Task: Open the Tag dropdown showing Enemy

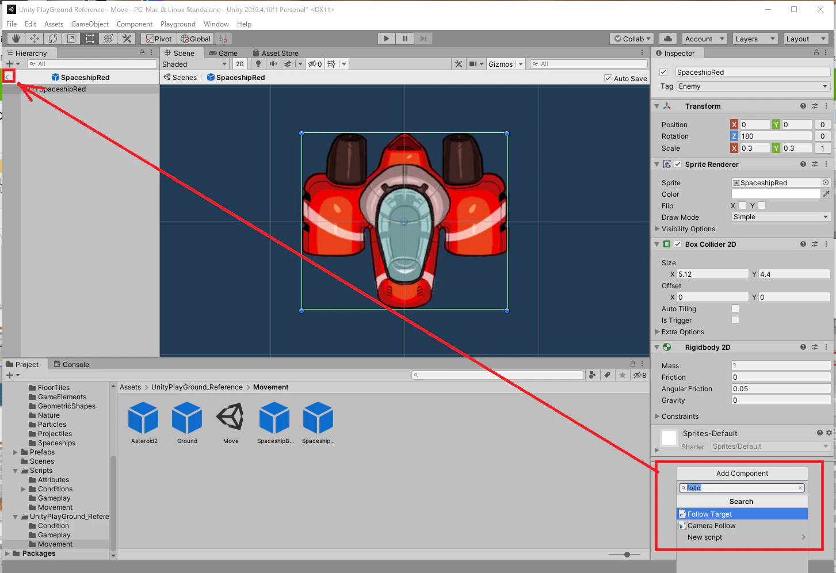Action: coord(753,86)
